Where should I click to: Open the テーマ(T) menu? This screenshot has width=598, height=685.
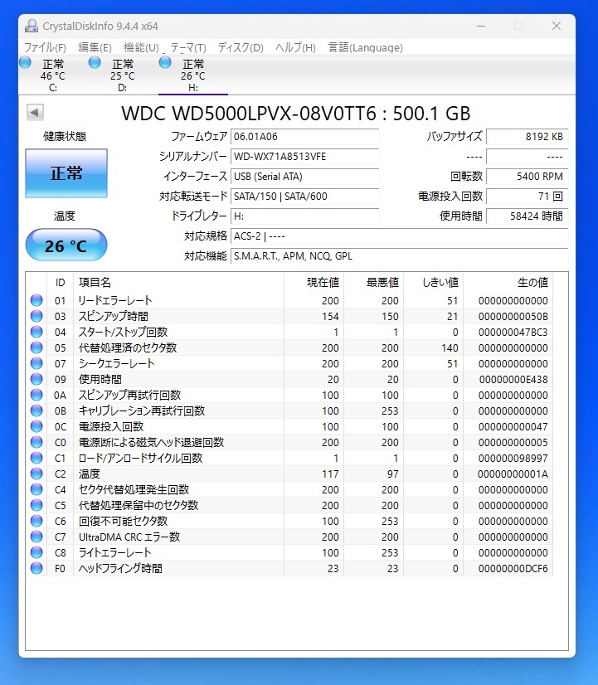click(188, 47)
